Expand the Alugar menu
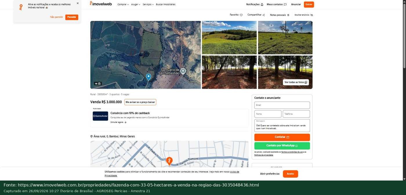Image resolution: width=406 pixels, height=195 pixels. (x=136, y=4)
